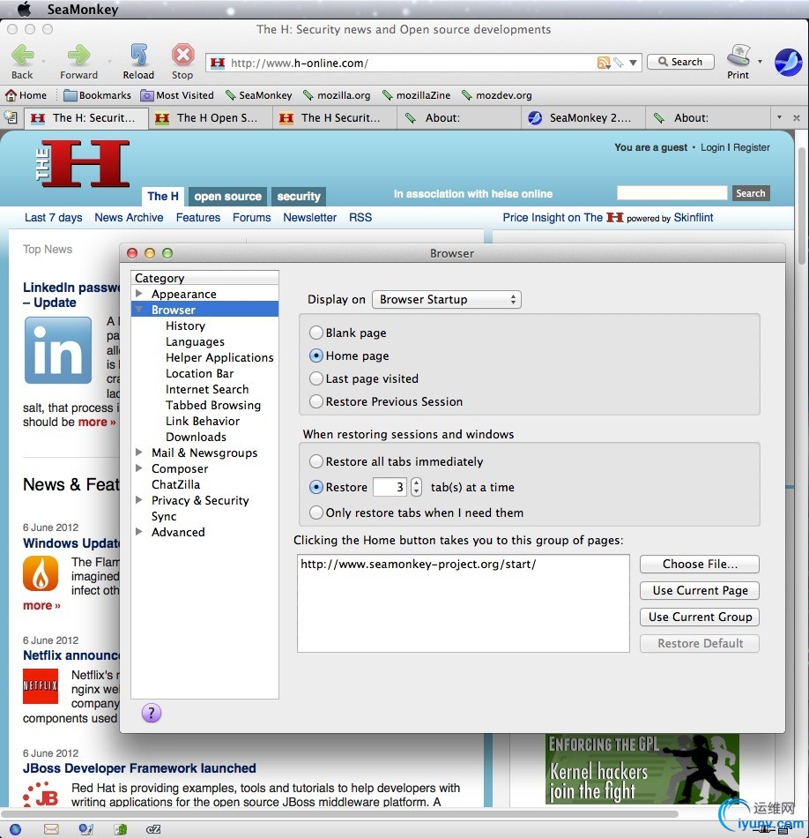
Task: Open the new tab button at tab bar start
Action: pos(11,117)
